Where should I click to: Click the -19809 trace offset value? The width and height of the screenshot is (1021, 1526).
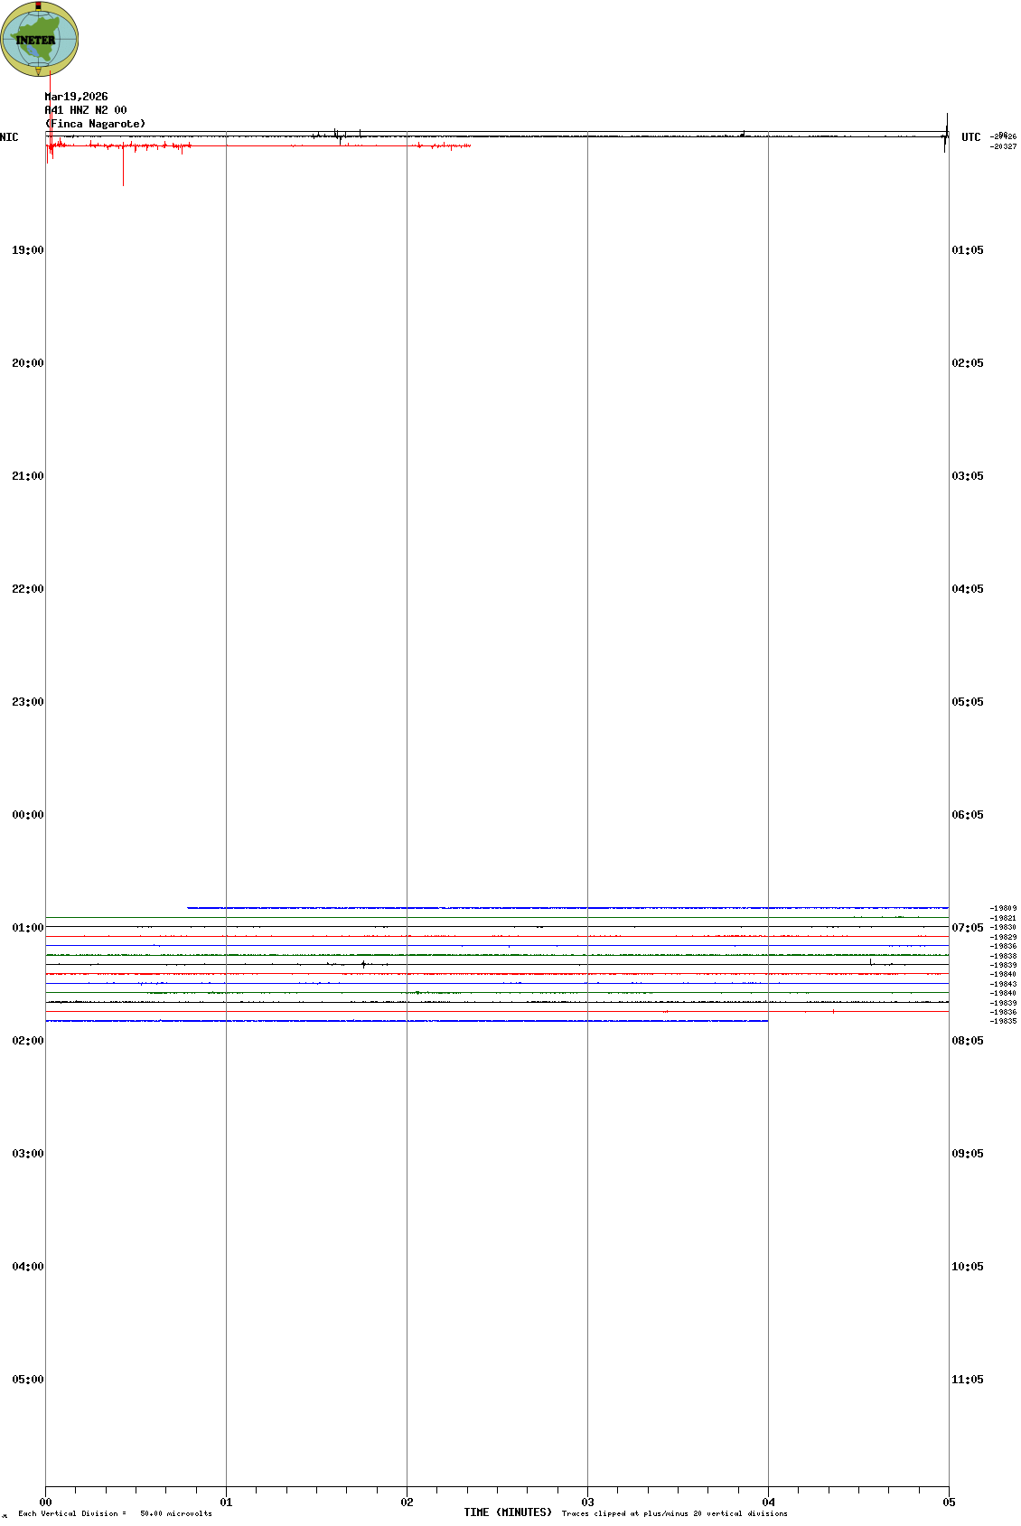coord(1003,908)
